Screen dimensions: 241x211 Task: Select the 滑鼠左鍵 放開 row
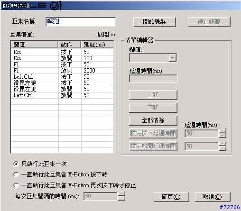tap(62, 89)
